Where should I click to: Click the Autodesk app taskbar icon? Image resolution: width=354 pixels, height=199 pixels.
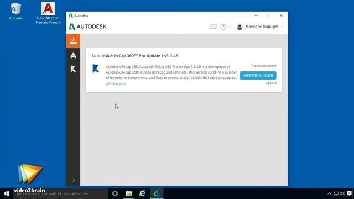156,193
